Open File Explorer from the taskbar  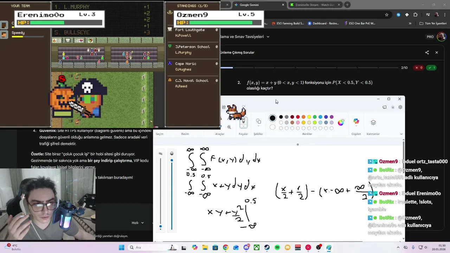tap(205, 247)
